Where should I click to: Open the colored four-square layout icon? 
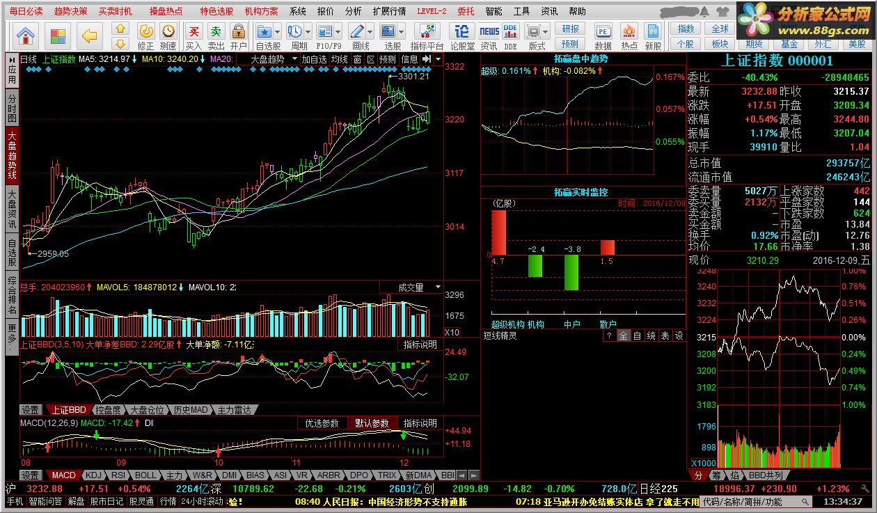(58, 35)
